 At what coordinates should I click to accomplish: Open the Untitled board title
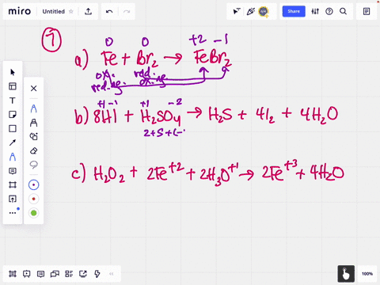(x=54, y=11)
